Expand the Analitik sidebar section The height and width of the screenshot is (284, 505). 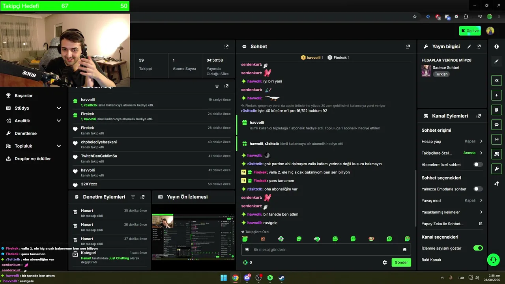(x=59, y=121)
